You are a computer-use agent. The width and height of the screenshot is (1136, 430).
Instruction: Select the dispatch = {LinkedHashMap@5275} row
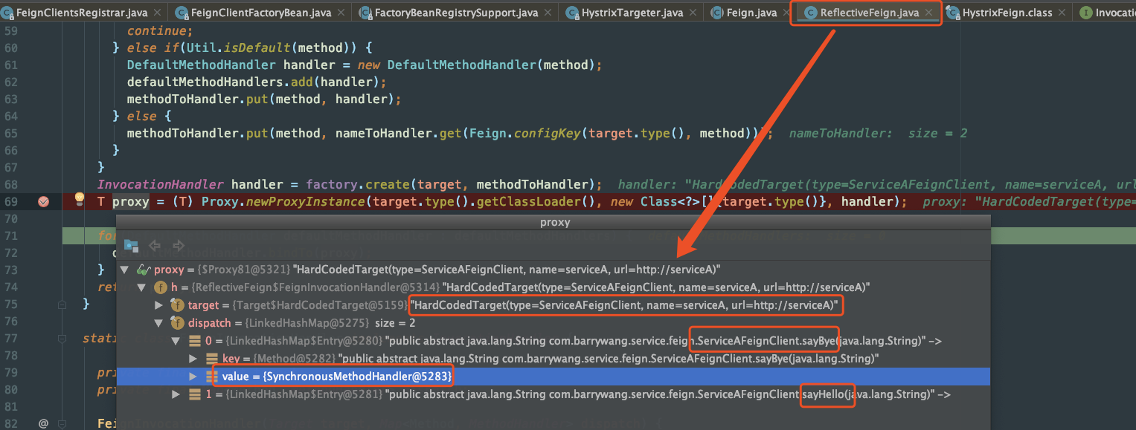click(x=553, y=323)
